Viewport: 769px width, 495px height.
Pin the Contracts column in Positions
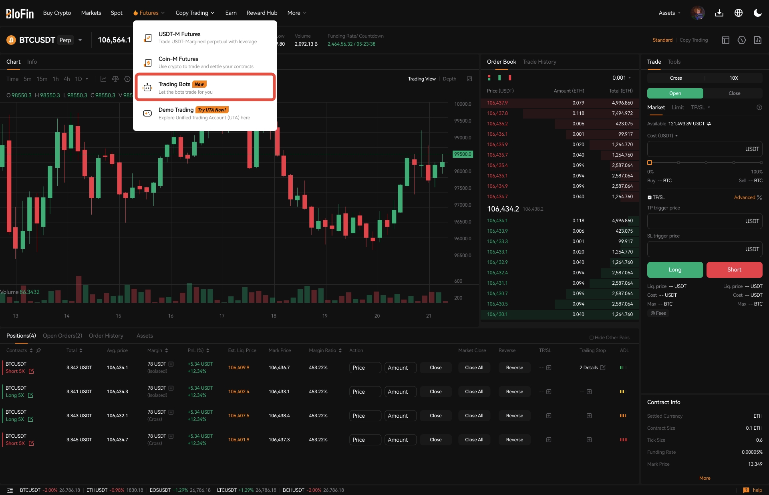[x=39, y=350]
